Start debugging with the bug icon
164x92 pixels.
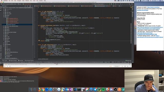(x=109, y=4)
